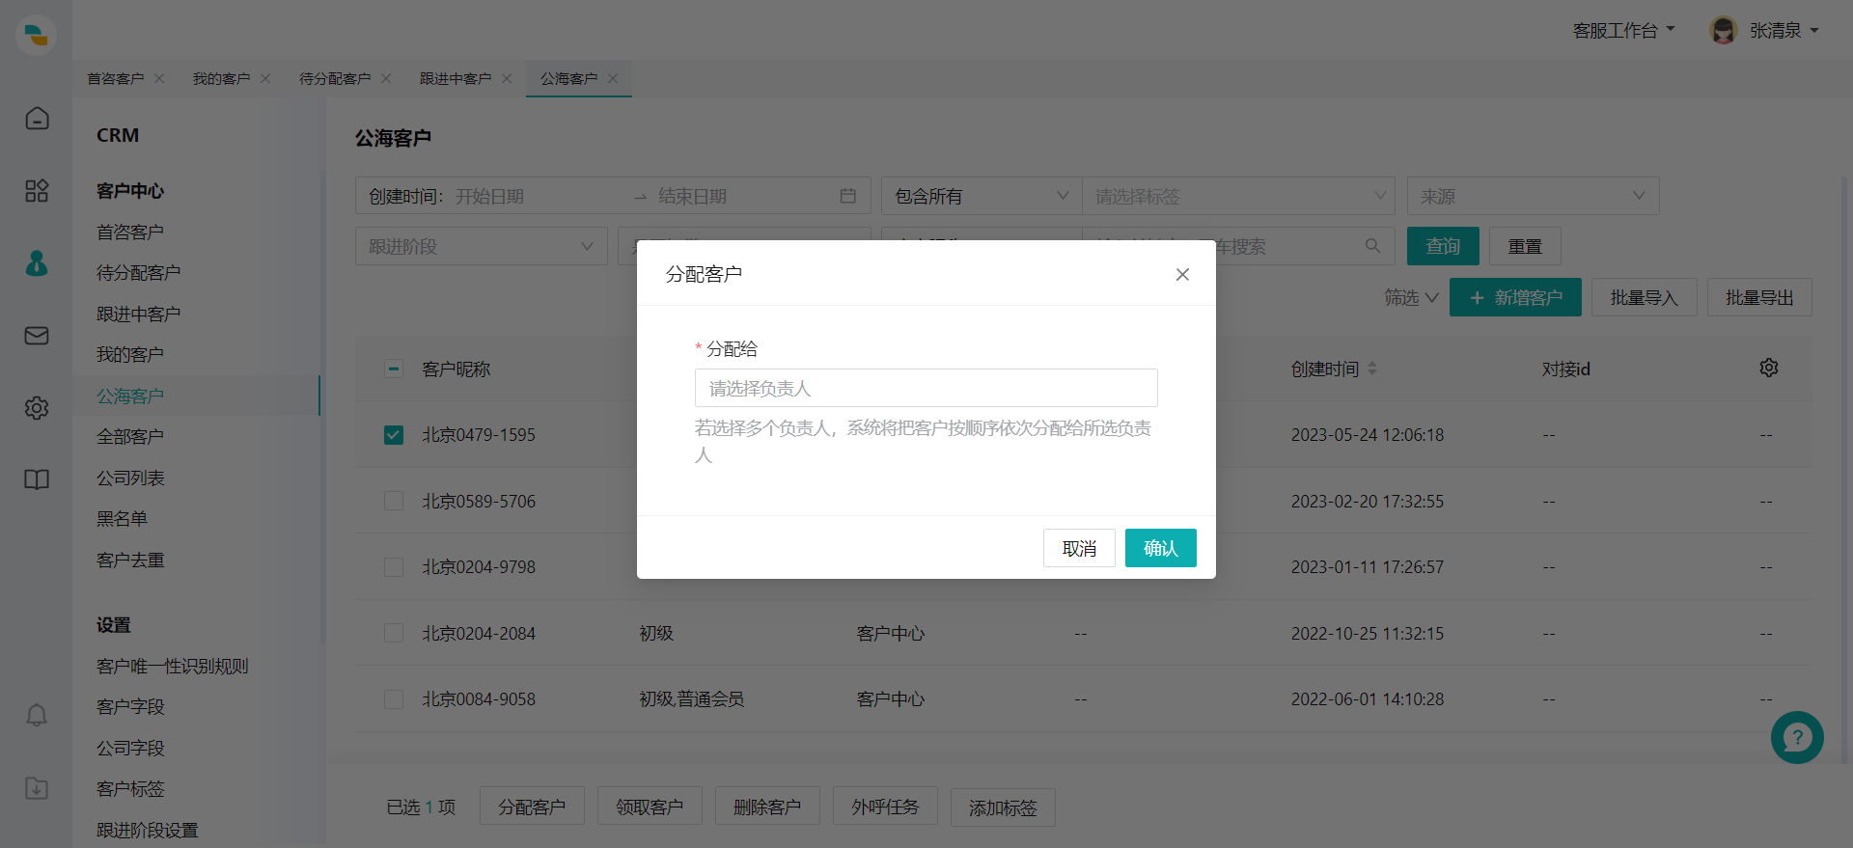Open the 跟进阶段 dropdown
Image resolution: width=1853 pixels, height=848 pixels.
[x=482, y=246]
